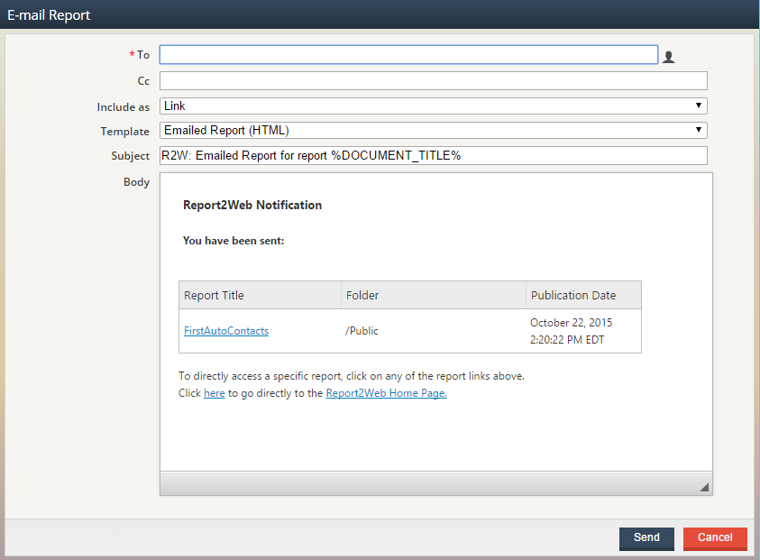Click the 'here' link in the notification body

tap(214, 392)
